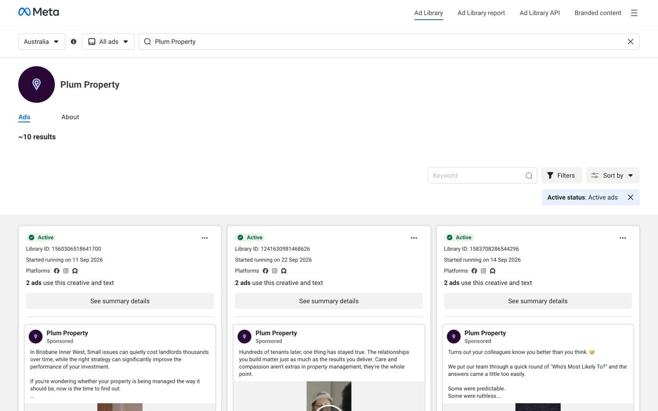
Task: Open the Sort by dropdown
Action: [612, 176]
